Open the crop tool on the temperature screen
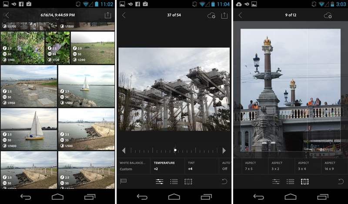 (x=188, y=181)
